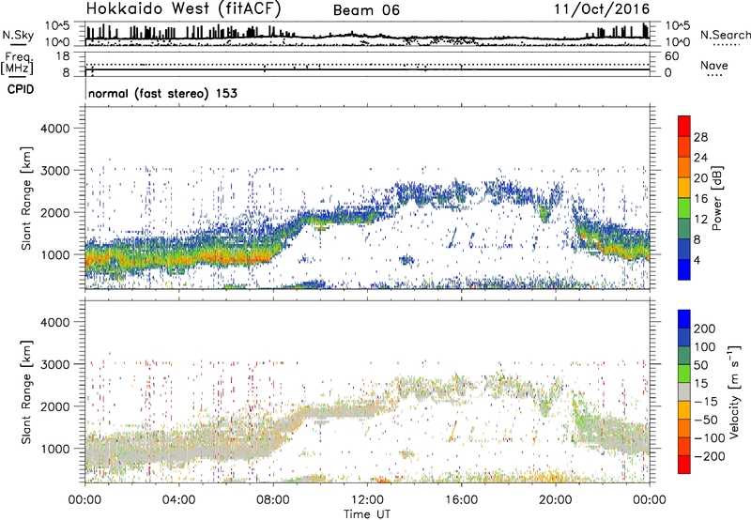This screenshot has width=751, height=520.
Task: Click the date '11/Oct/2016'
Action: tap(602, 8)
